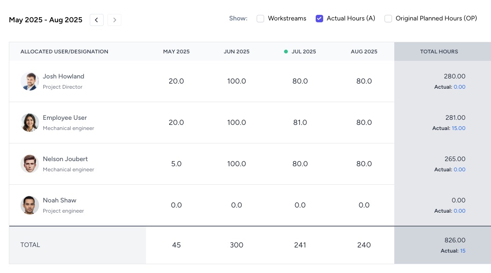Go to previous date range with left chevron
This screenshot has height=273, width=491.
pos(97,20)
